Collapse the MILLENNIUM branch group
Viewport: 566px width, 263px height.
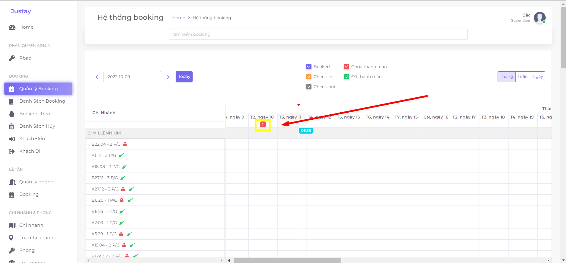(89, 133)
